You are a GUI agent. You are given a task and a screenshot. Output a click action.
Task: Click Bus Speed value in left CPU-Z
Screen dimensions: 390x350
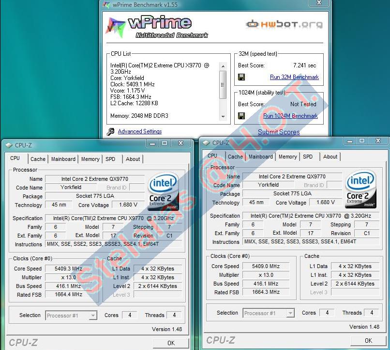[68, 286]
